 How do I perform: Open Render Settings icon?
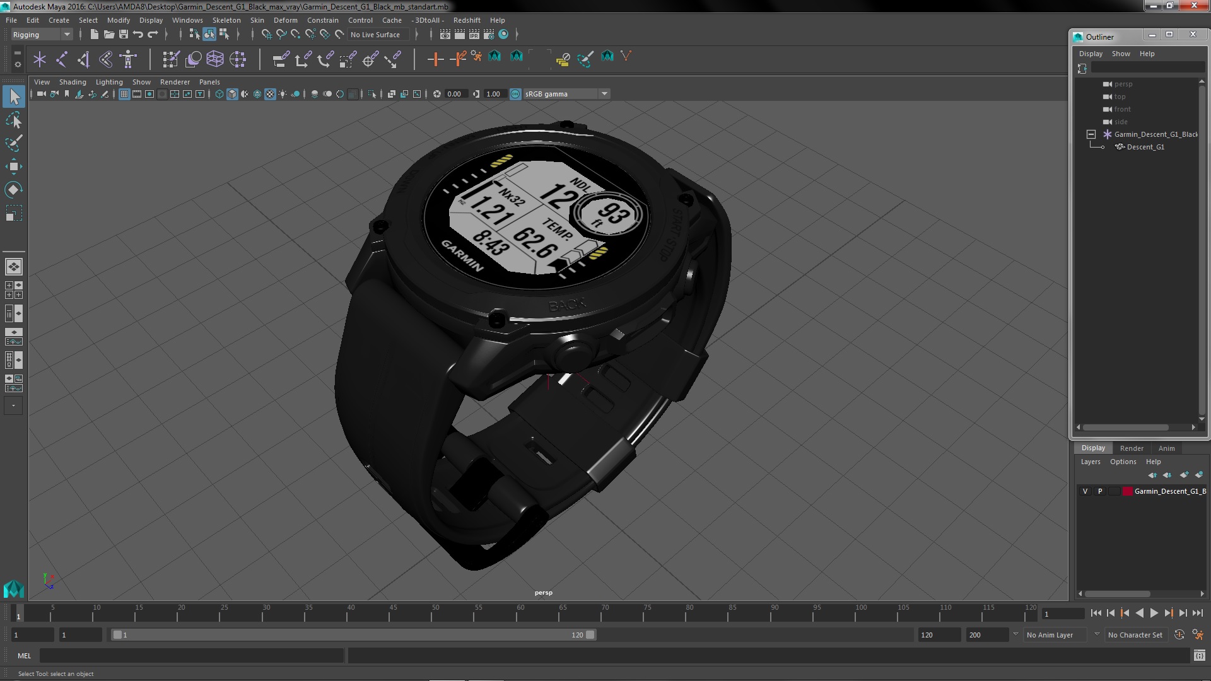(489, 34)
